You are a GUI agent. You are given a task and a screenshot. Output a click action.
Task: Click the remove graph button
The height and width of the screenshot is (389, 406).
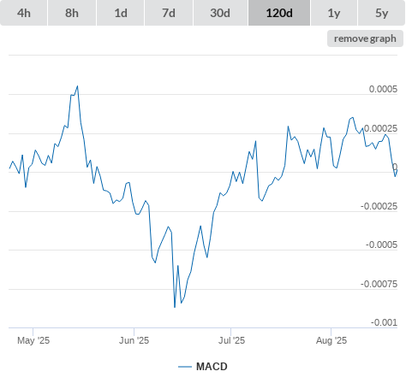point(365,38)
